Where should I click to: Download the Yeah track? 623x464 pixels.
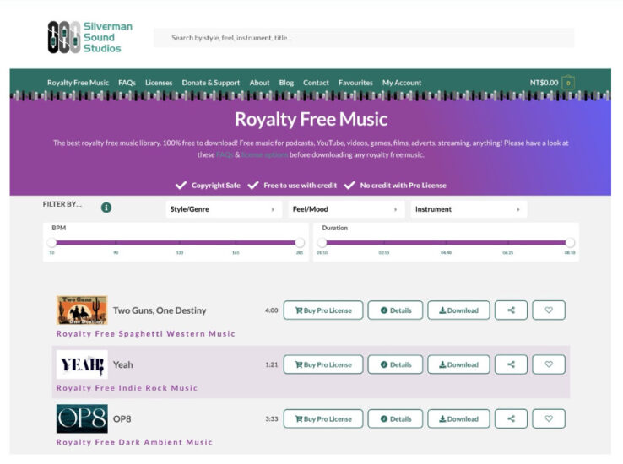click(458, 364)
